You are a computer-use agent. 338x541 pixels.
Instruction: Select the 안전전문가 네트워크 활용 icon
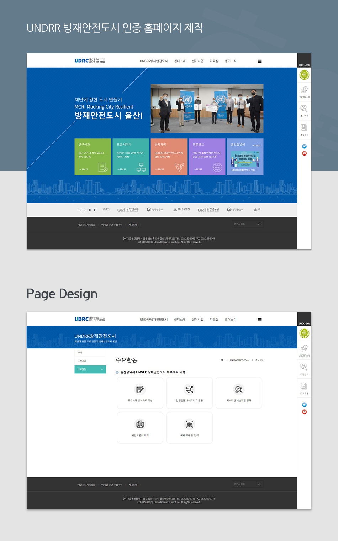(x=189, y=389)
